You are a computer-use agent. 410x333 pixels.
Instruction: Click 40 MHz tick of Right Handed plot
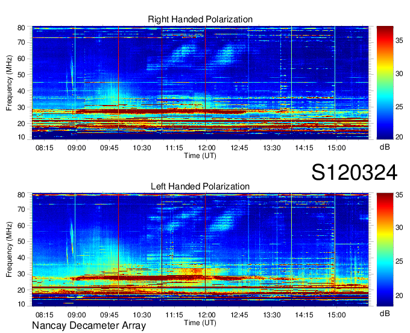click(x=21, y=91)
